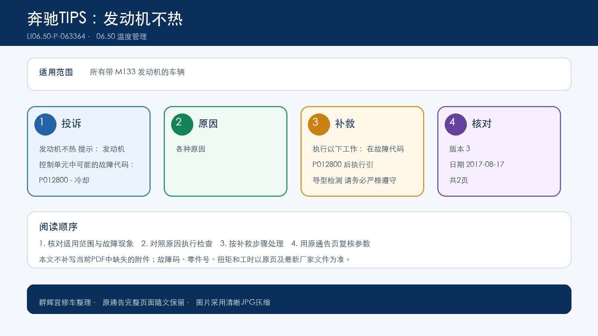This screenshot has width=598, height=336.
Task: Click document number LI06.50-P-063364
Action: coord(56,37)
